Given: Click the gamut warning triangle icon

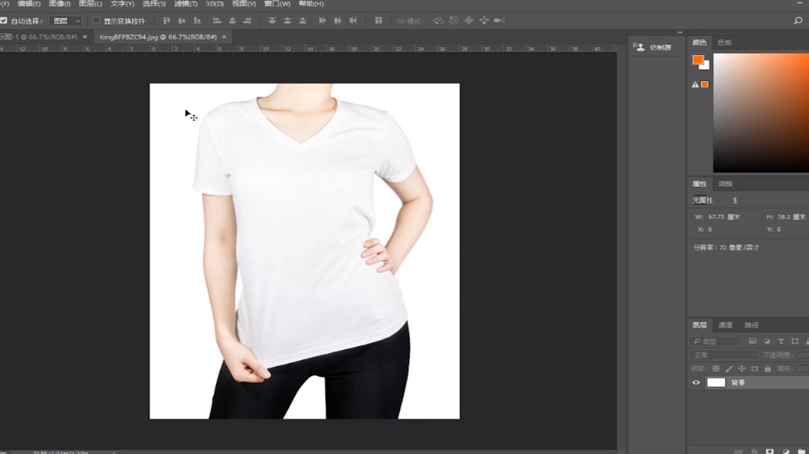Looking at the screenshot, I should tap(695, 84).
